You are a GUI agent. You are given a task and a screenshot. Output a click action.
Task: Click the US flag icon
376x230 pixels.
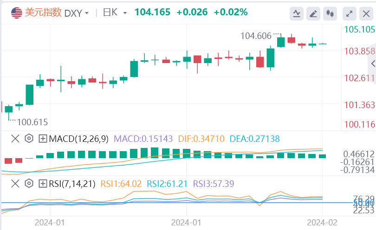pos(17,13)
